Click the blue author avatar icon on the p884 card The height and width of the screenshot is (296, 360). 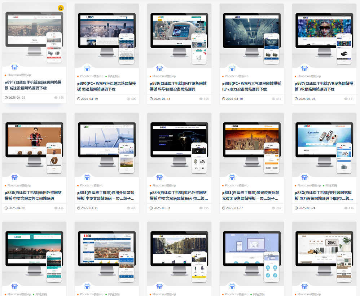click(x=159, y=177)
